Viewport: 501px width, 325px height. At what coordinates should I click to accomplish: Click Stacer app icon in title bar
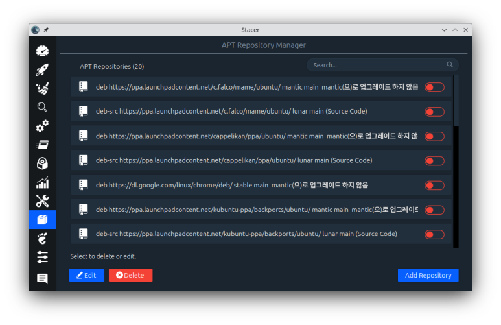[x=36, y=30]
